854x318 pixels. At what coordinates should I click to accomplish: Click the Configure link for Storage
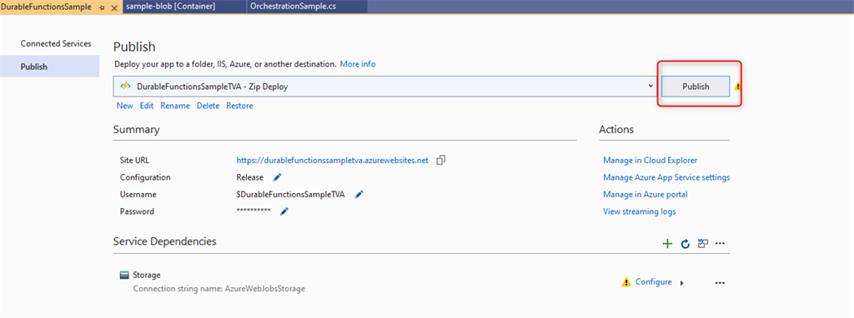[654, 281]
